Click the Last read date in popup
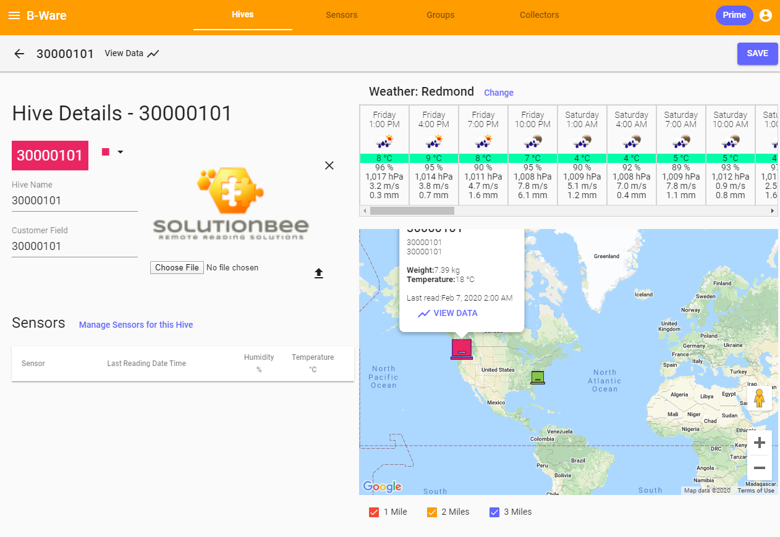The width and height of the screenshot is (780, 537). click(460, 298)
